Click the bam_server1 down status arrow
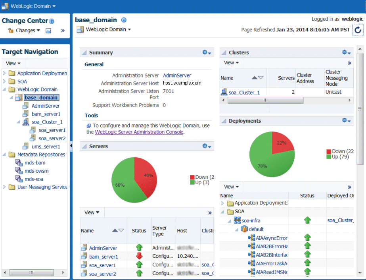The width and height of the screenshot is (366, 280). (x=139, y=256)
